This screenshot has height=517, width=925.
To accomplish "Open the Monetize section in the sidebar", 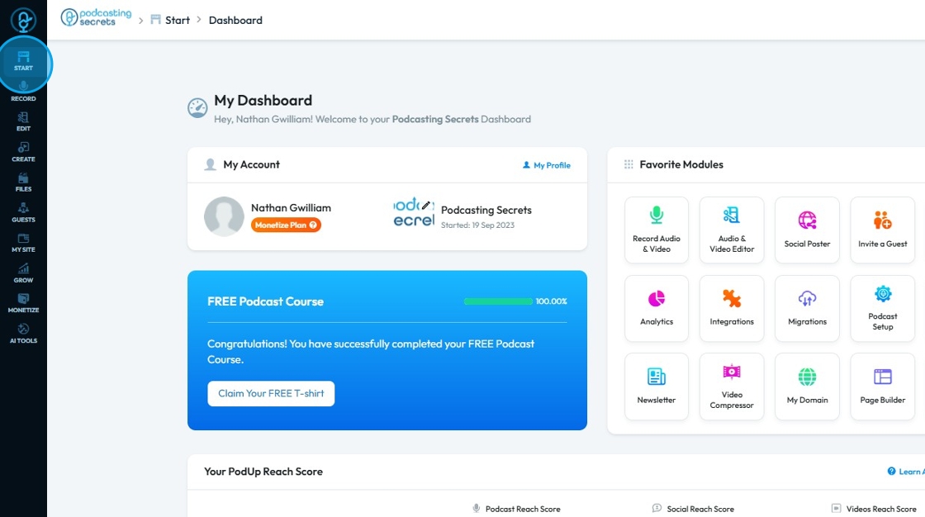I will click(23, 304).
